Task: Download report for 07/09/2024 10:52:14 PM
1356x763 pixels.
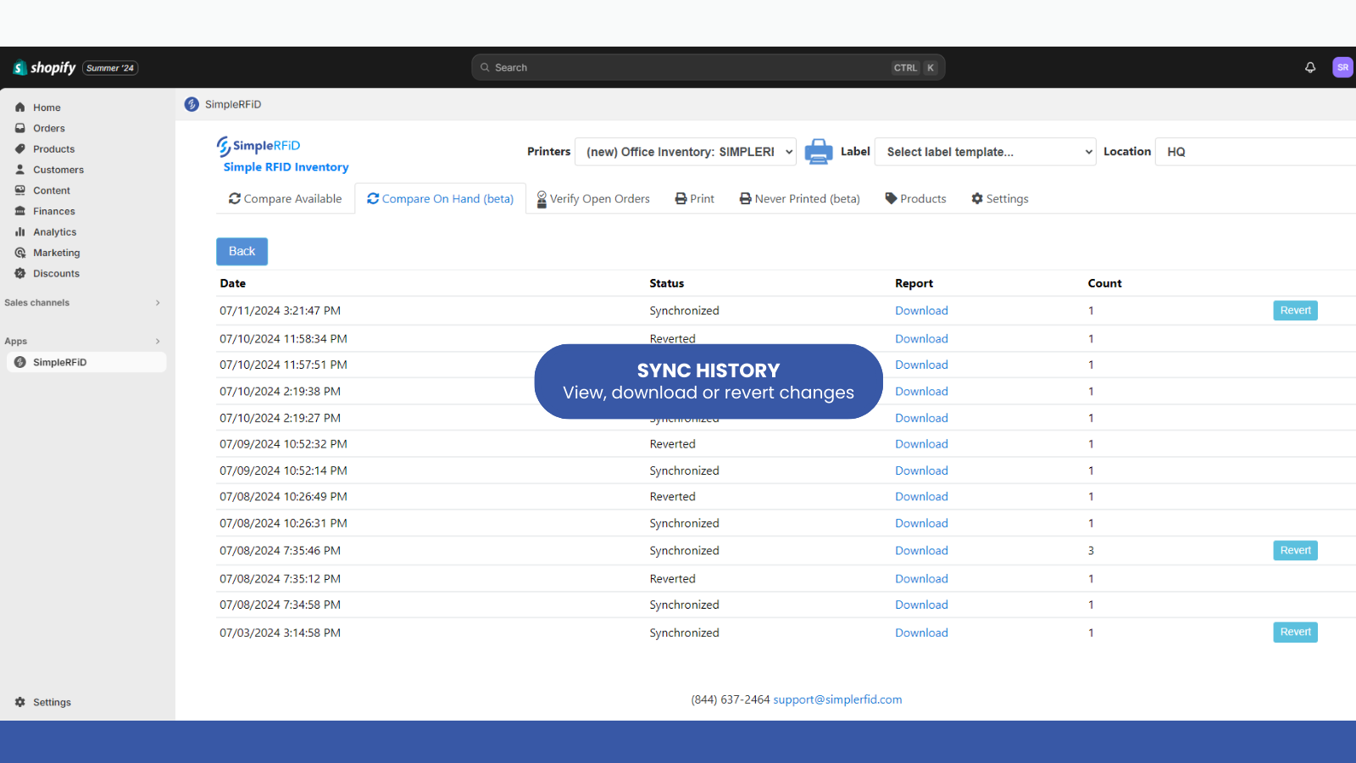Action: [922, 471]
